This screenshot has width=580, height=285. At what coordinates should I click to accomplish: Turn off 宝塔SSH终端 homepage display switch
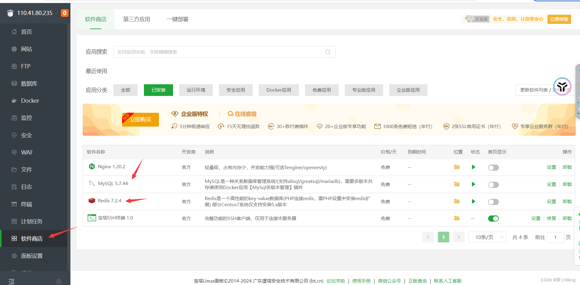pos(493,218)
